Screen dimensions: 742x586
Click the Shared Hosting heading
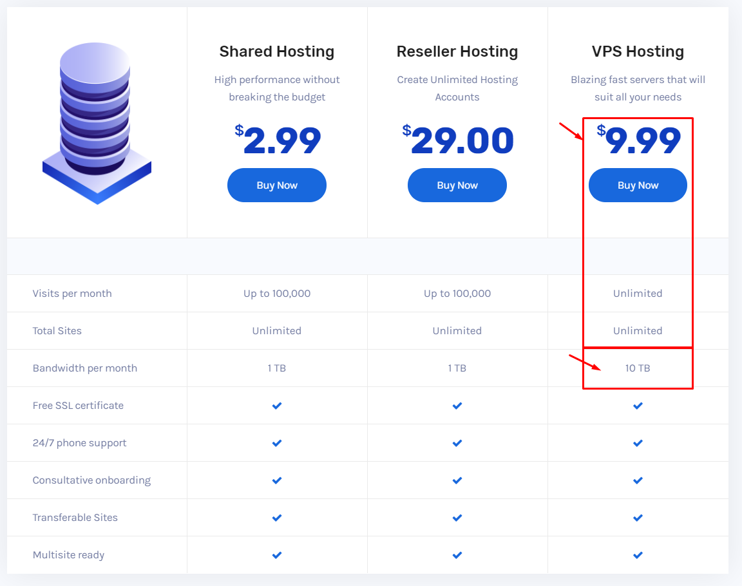click(277, 51)
